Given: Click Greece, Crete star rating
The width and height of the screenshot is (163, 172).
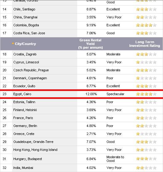Looking at the screenshot, I should [x=146, y=134].
